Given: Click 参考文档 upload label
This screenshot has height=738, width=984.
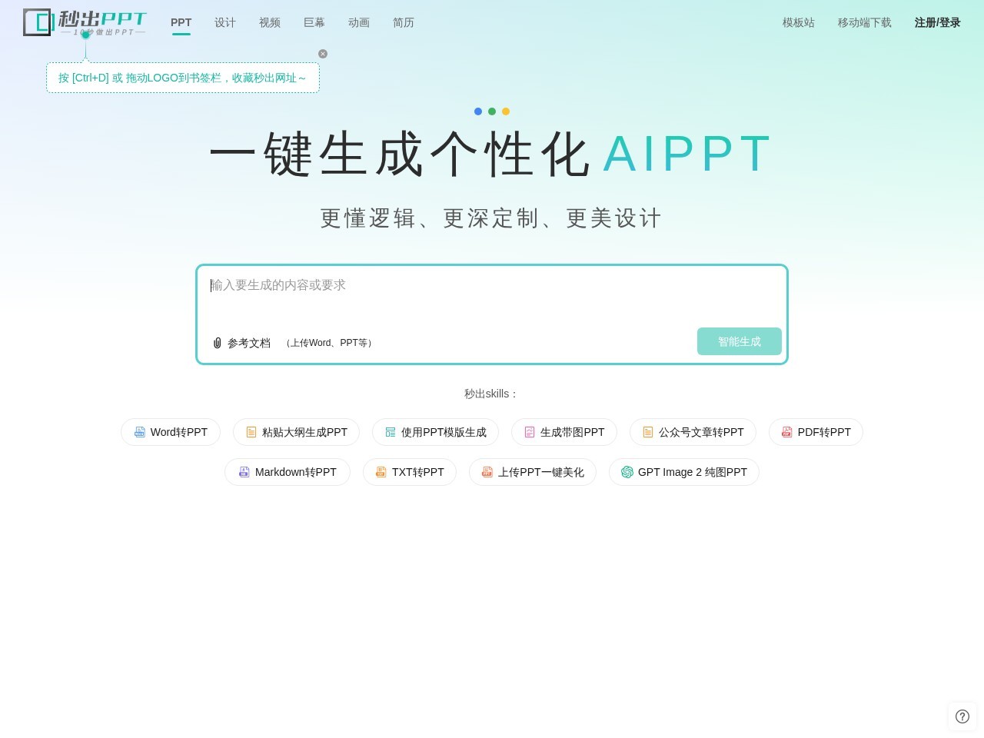Looking at the screenshot, I should tap(249, 343).
